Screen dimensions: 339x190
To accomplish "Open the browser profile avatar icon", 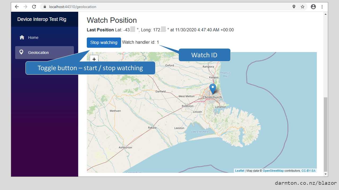I will pyautogui.click(x=313, y=7).
